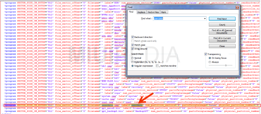Image resolution: width=261 pixels, height=114 pixels.
Task: Select the Normal search mode radio
Action: pos(132,58)
